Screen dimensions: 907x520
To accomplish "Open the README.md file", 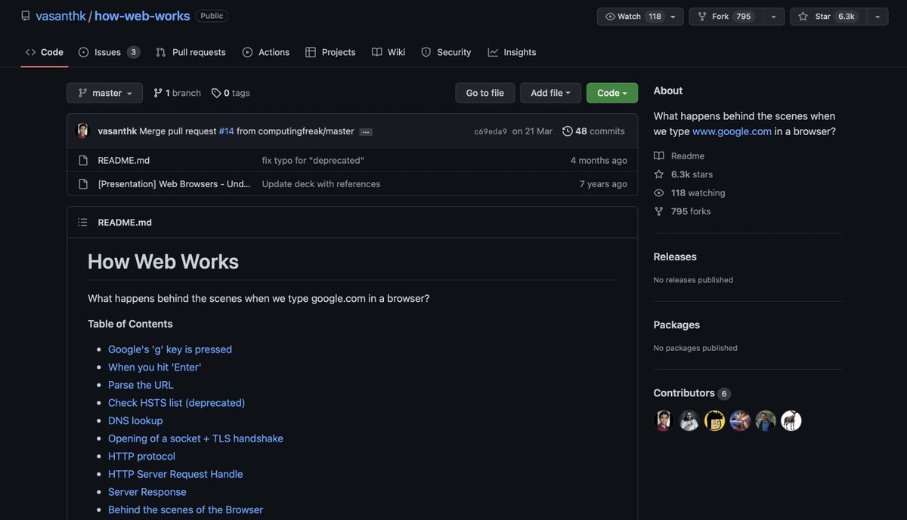I will [x=124, y=160].
